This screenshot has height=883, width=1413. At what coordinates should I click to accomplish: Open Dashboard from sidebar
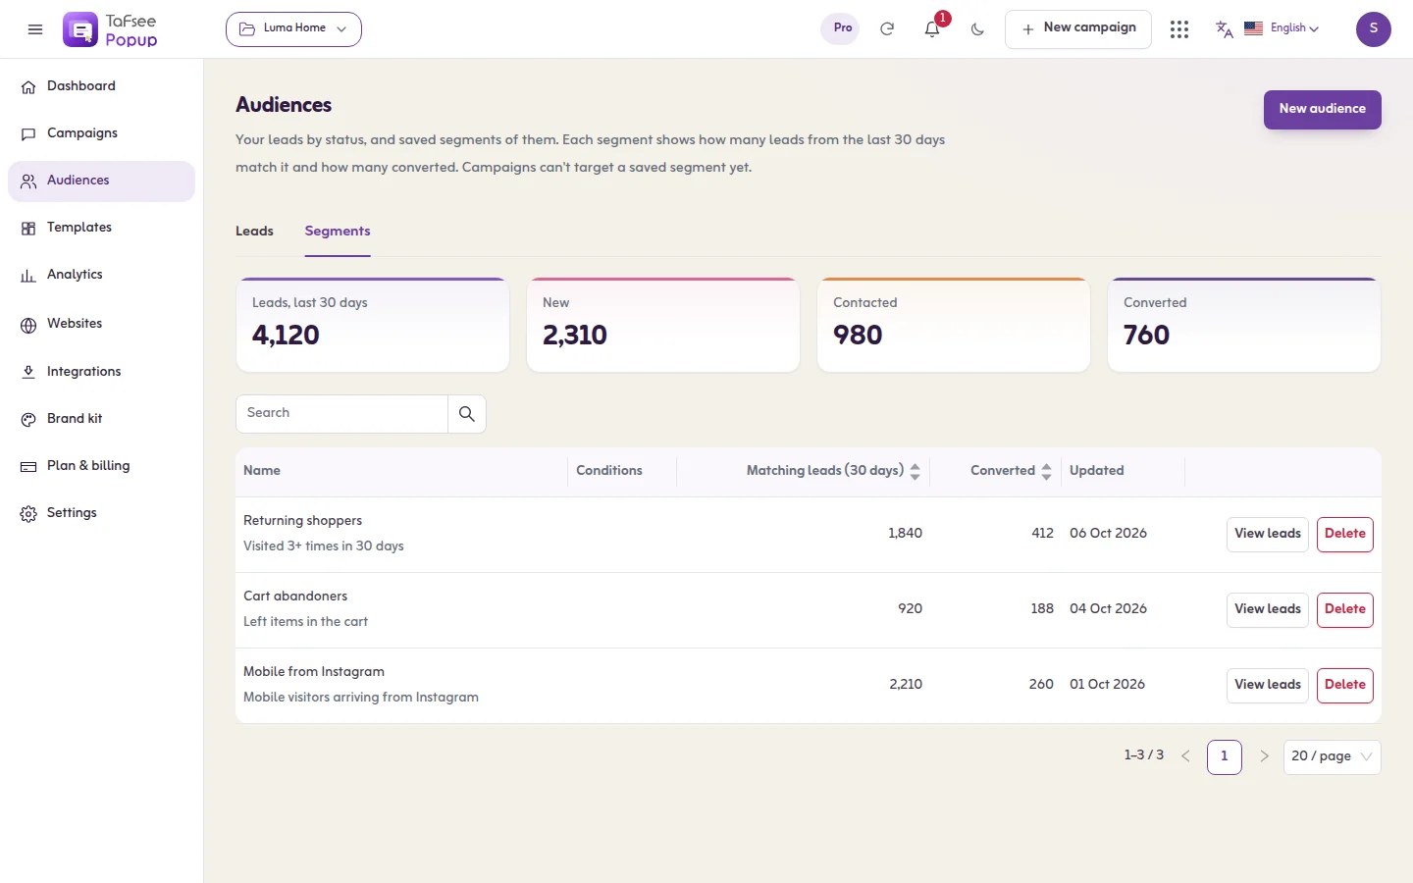tap(101, 86)
